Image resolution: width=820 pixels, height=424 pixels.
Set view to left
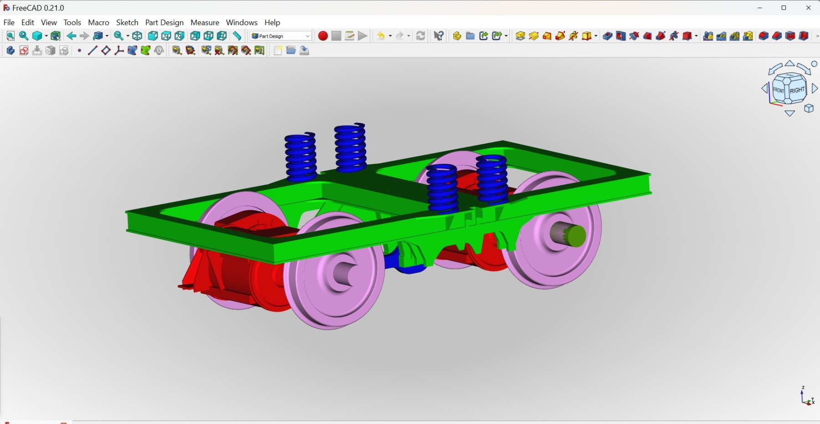click(222, 36)
